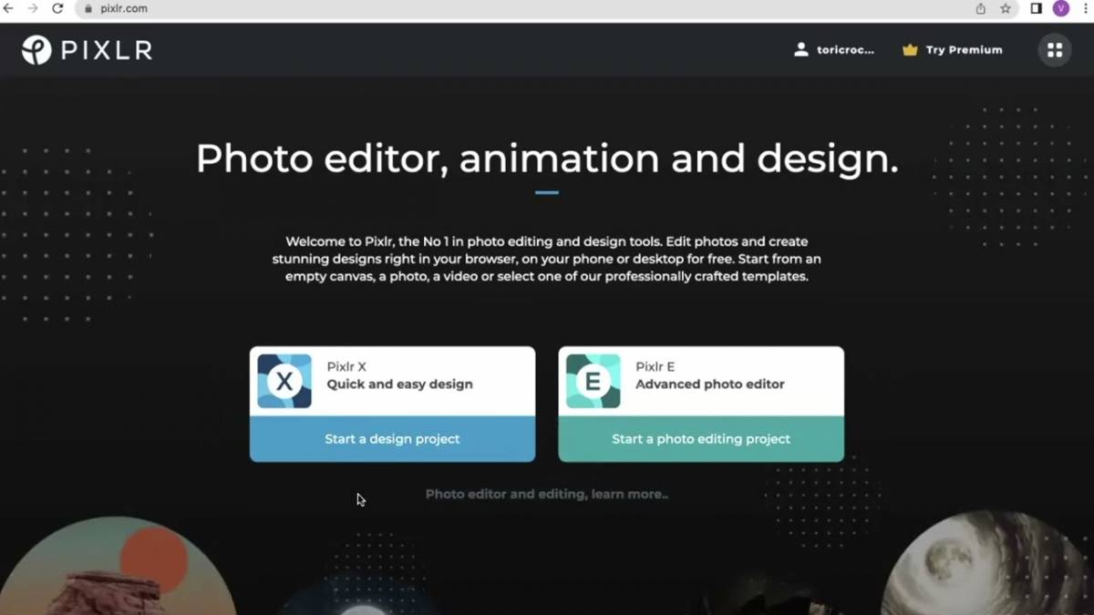This screenshot has height=615, width=1094.
Task: Start a photo editing project
Action: pos(701,439)
